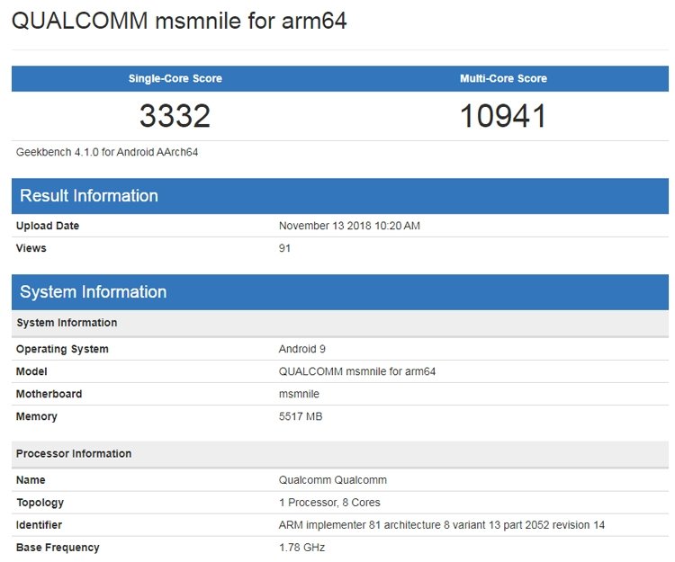
Task: Click the Topology value 1 Processor, 8 Cores
Action: 329,503
